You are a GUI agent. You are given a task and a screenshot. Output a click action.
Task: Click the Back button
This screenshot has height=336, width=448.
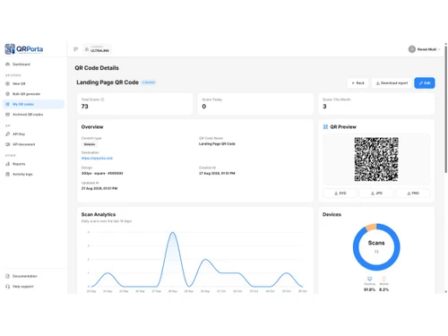(x=358, y=83)
